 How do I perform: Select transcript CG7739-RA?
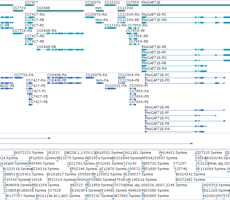22,31
